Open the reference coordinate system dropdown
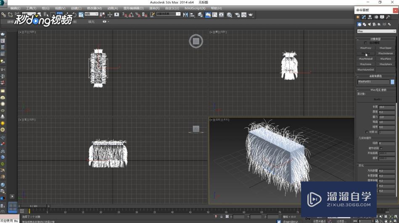 tap(91, 14)
